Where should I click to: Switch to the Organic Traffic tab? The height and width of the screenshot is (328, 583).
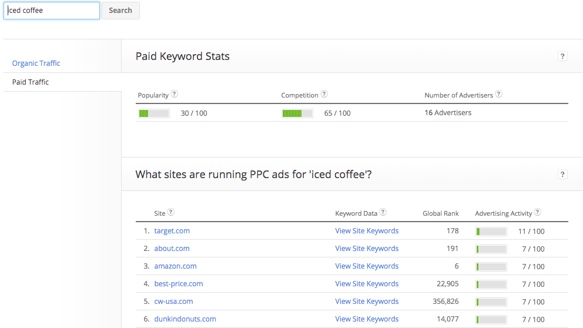[36, 63]
